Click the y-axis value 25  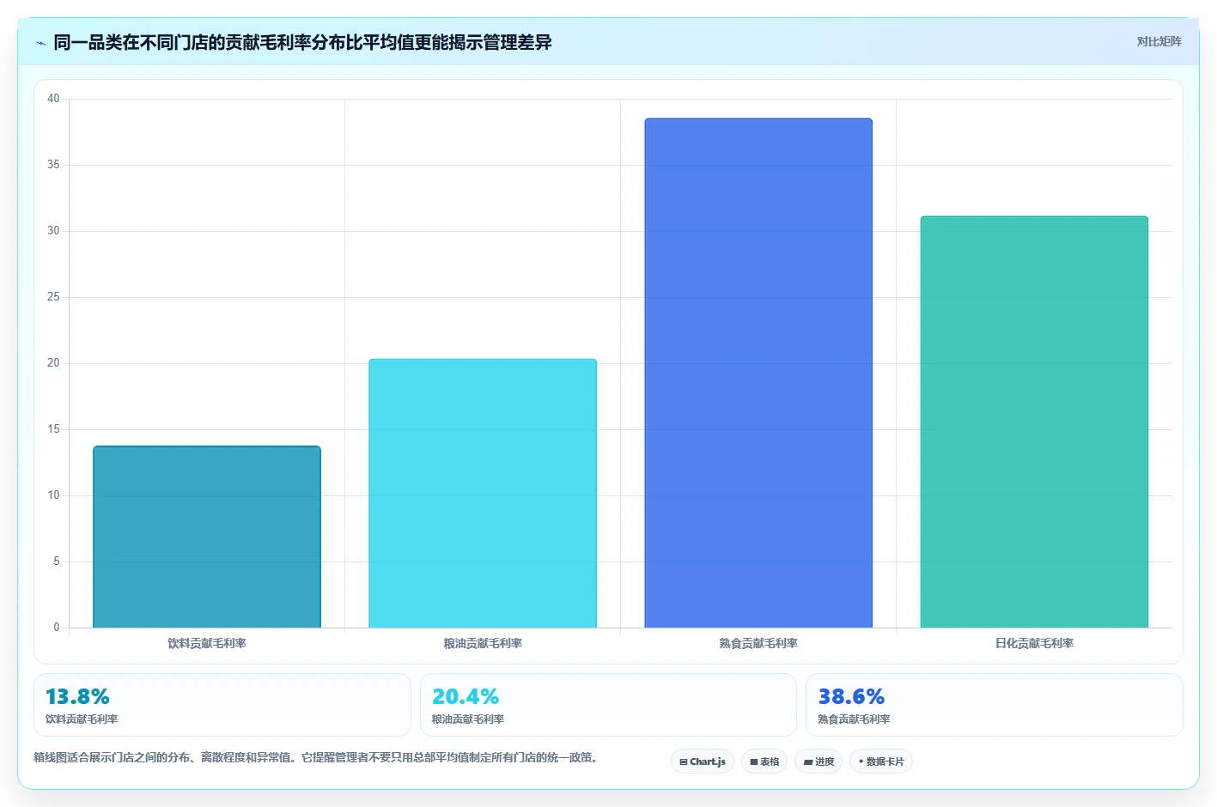click(53, 297)
